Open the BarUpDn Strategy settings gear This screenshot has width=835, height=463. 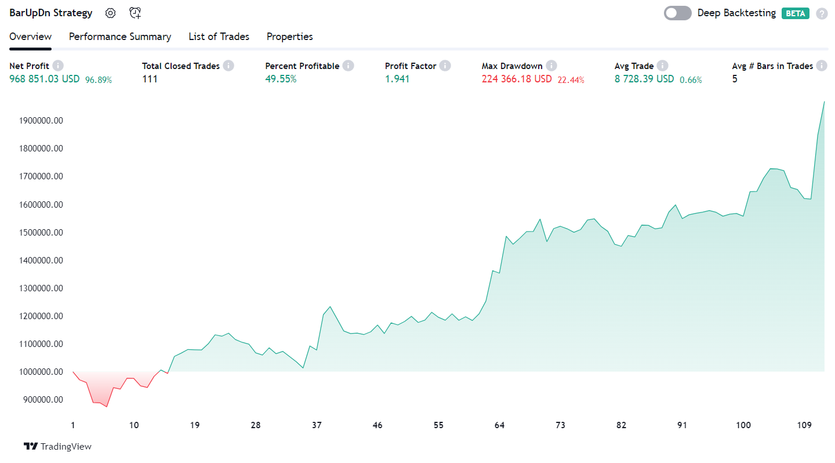pyautogui.click(x=110, y=13)
